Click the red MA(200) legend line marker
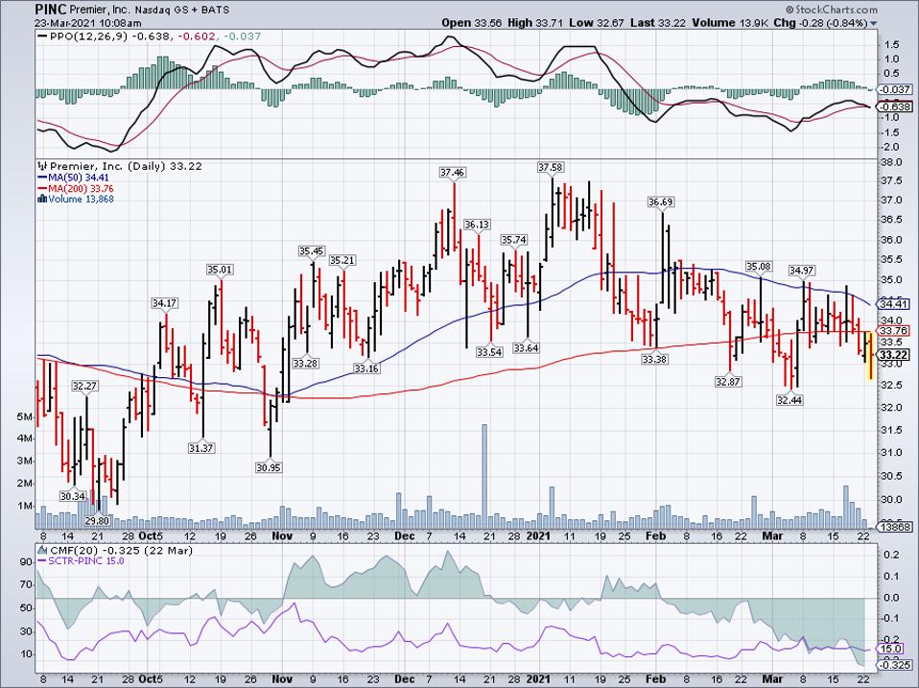The image size is (919, 688). coord(44,189)
